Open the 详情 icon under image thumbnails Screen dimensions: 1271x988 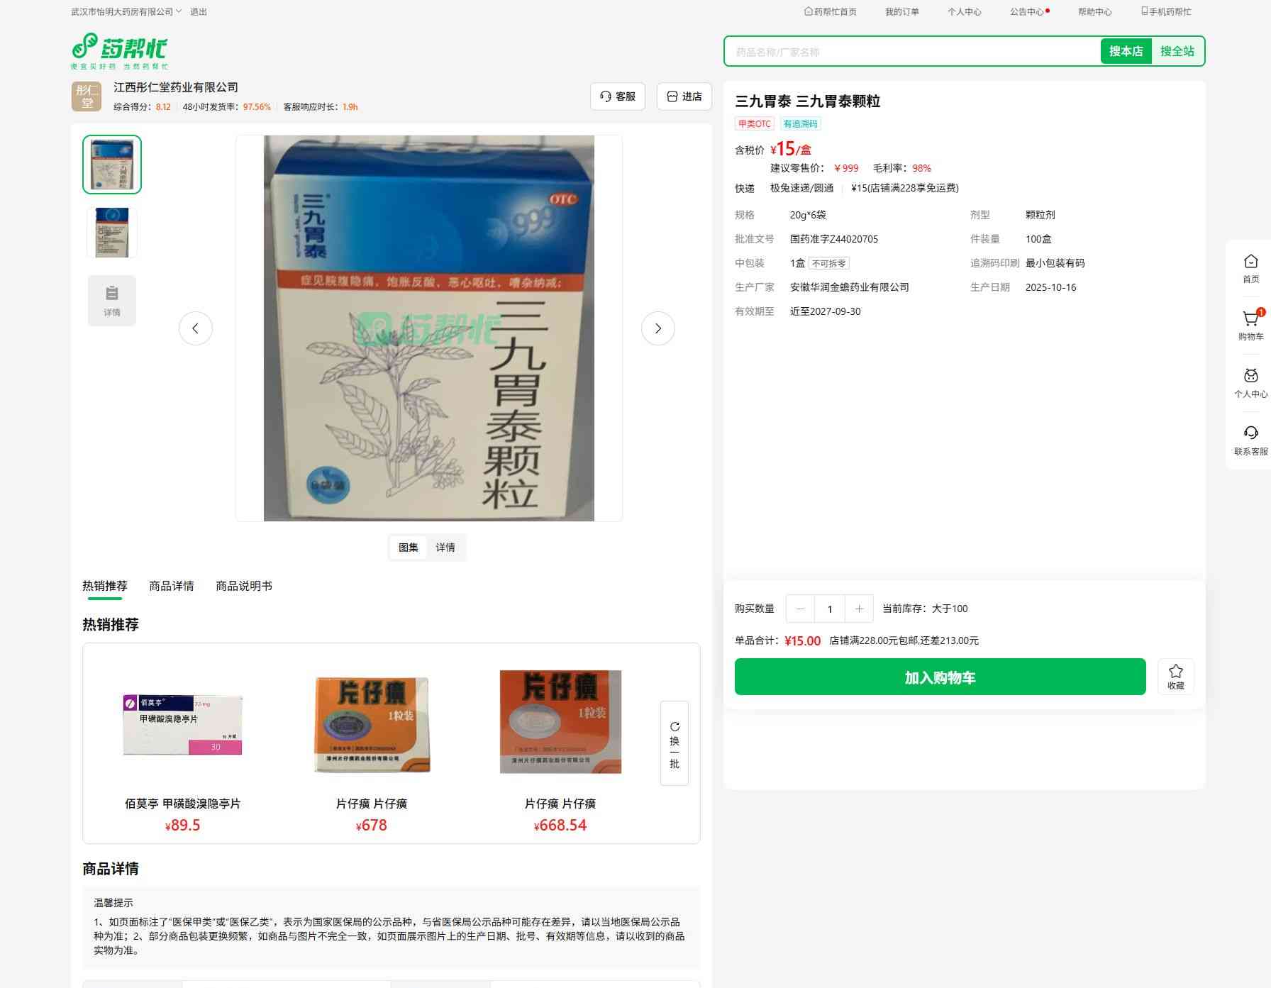[x=112, y=301]
